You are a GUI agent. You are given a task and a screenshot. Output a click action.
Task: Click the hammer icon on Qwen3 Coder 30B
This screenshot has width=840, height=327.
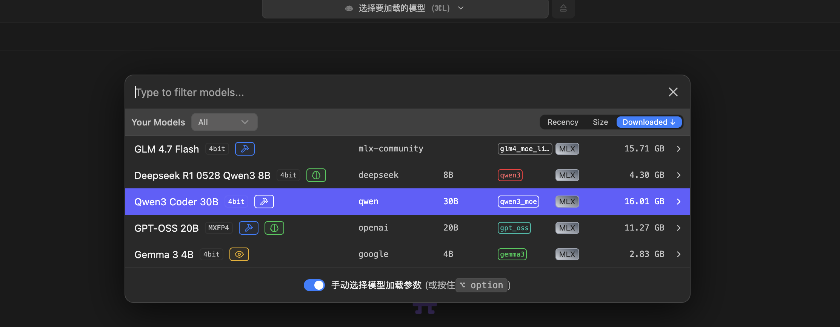coord(264,202)
